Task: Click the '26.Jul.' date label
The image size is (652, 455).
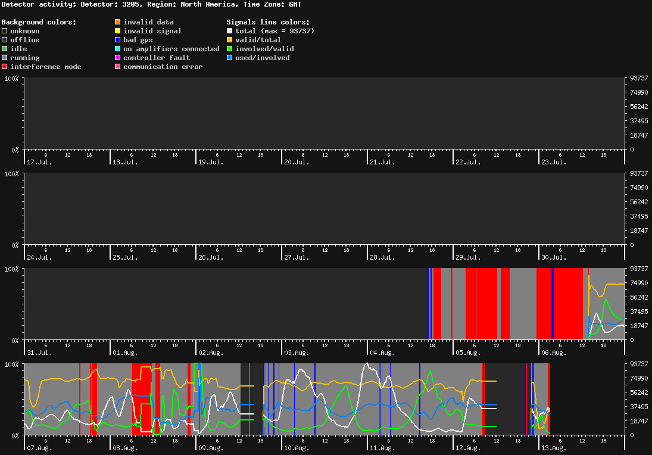Action: (211, 257)
